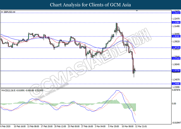Click the 17 Feb 20:00 time label

click(x=47, y=126)
